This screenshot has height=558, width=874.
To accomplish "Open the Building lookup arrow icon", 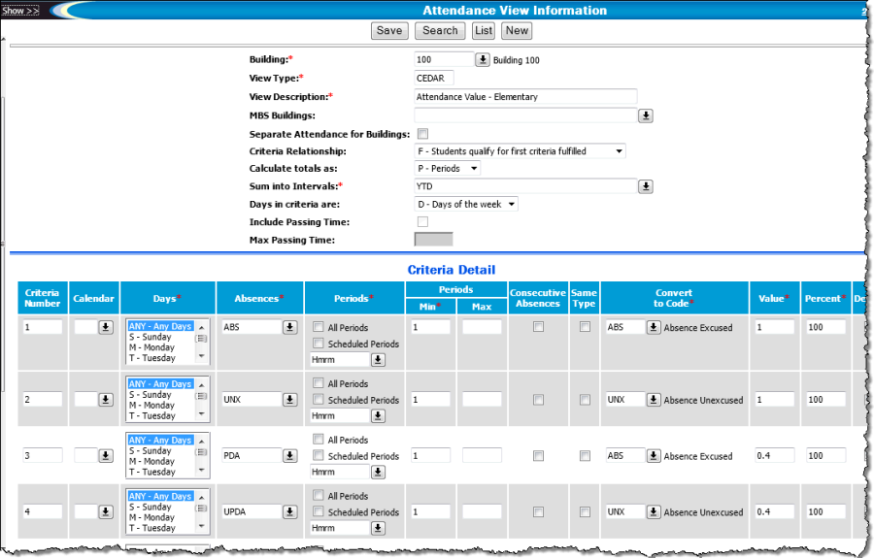I will click(483, 60).
